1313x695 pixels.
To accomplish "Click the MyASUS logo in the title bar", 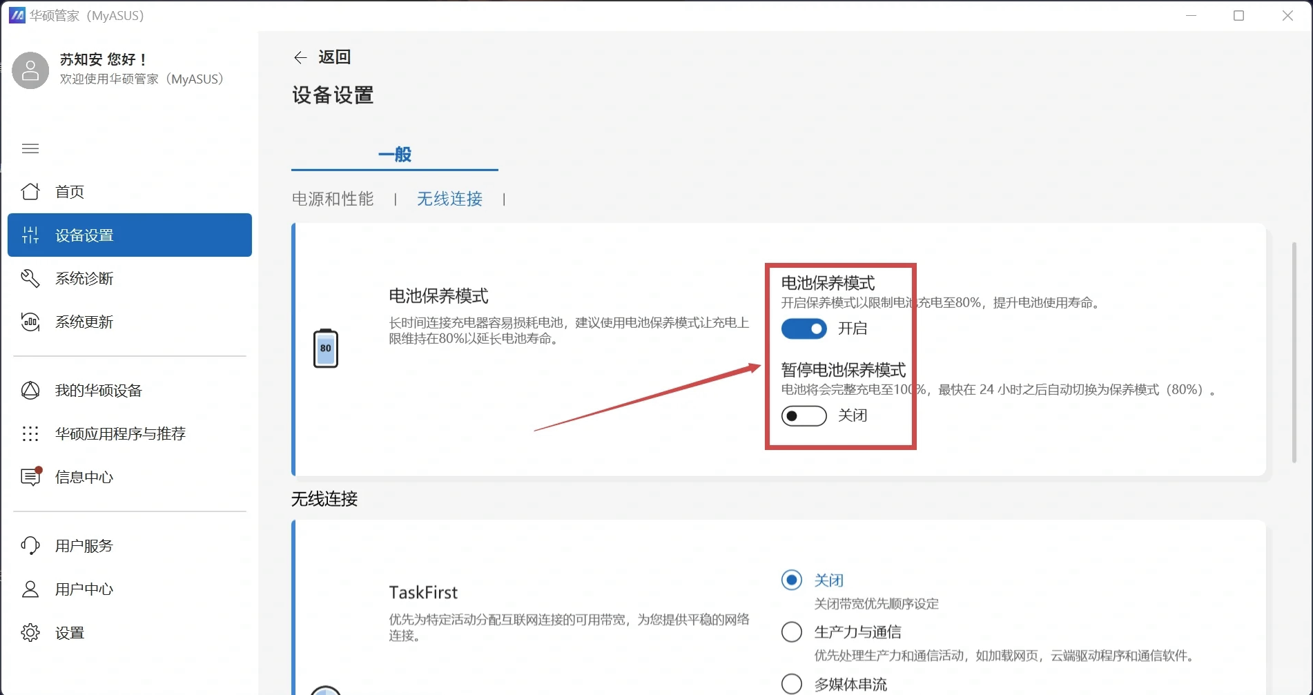I will (x=17, y=15).
